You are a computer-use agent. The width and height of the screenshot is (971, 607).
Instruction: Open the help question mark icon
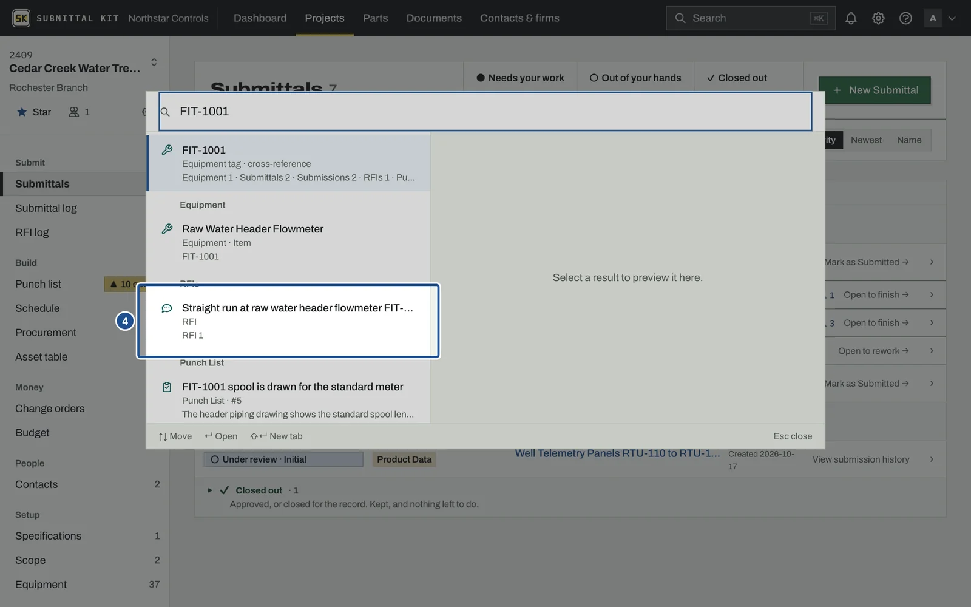[905, 18]
